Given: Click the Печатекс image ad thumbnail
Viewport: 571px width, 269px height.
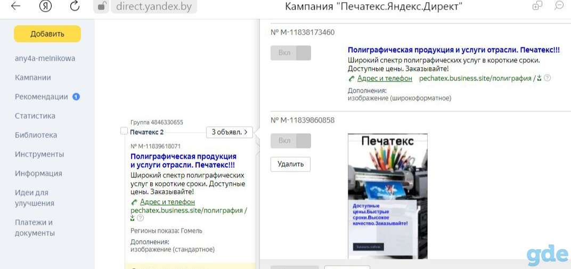Looking at the screenshot, I should (x=387, y=196).
